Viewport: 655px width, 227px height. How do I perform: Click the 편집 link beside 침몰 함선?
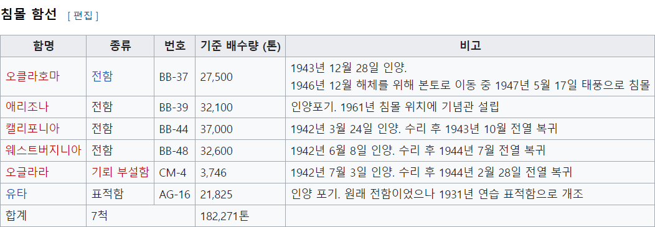point(83,16)
